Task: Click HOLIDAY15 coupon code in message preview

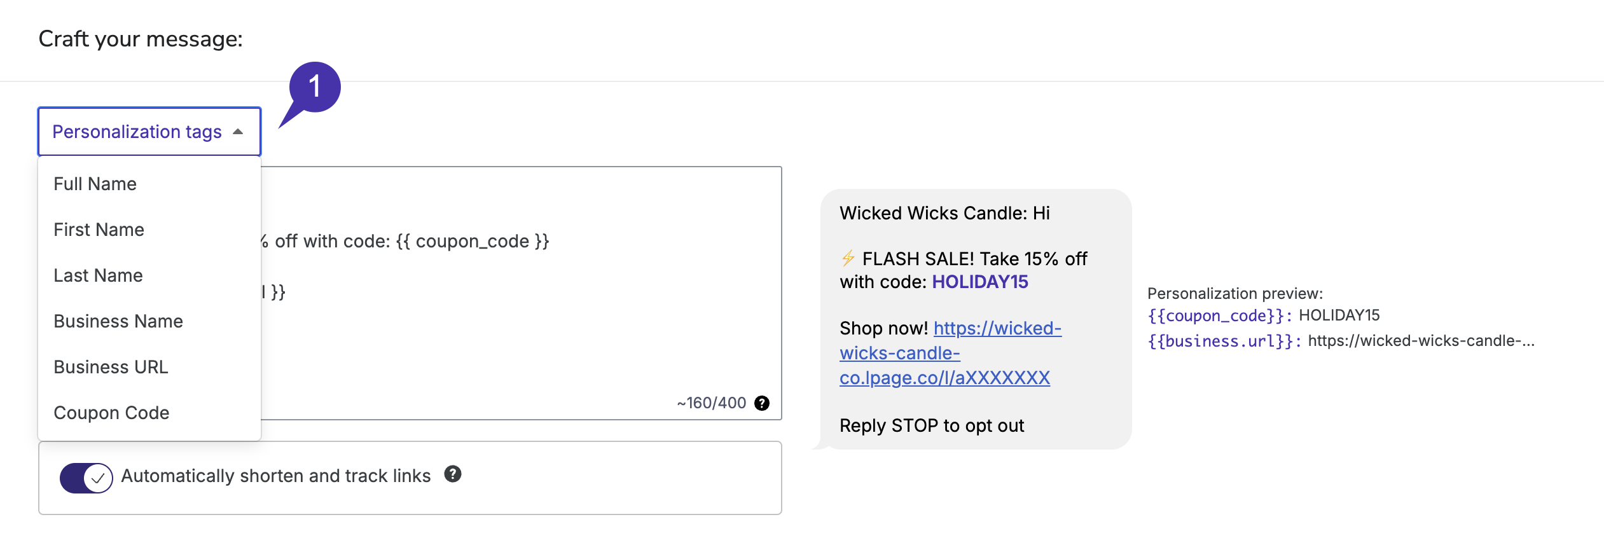Action: coord(979,282)
